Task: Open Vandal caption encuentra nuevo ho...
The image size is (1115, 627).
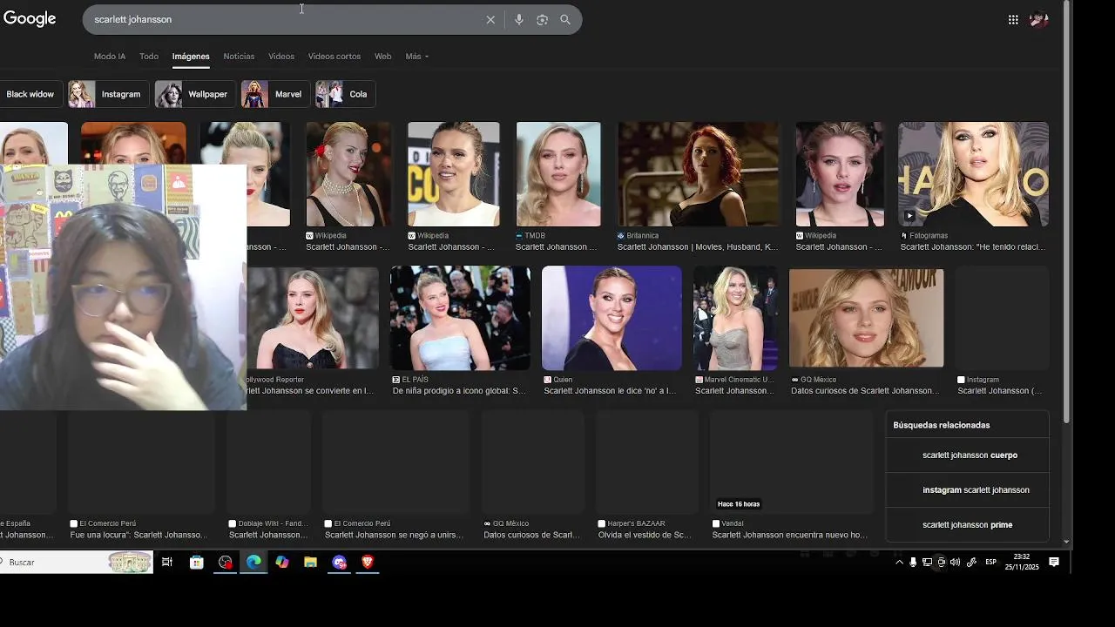Action: tap(790, 535)
